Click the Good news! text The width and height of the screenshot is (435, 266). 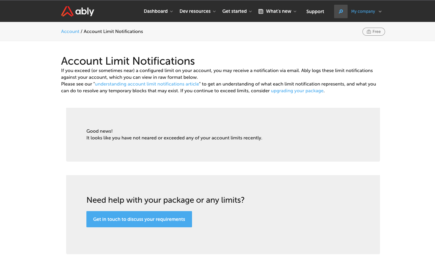point(100,131)
